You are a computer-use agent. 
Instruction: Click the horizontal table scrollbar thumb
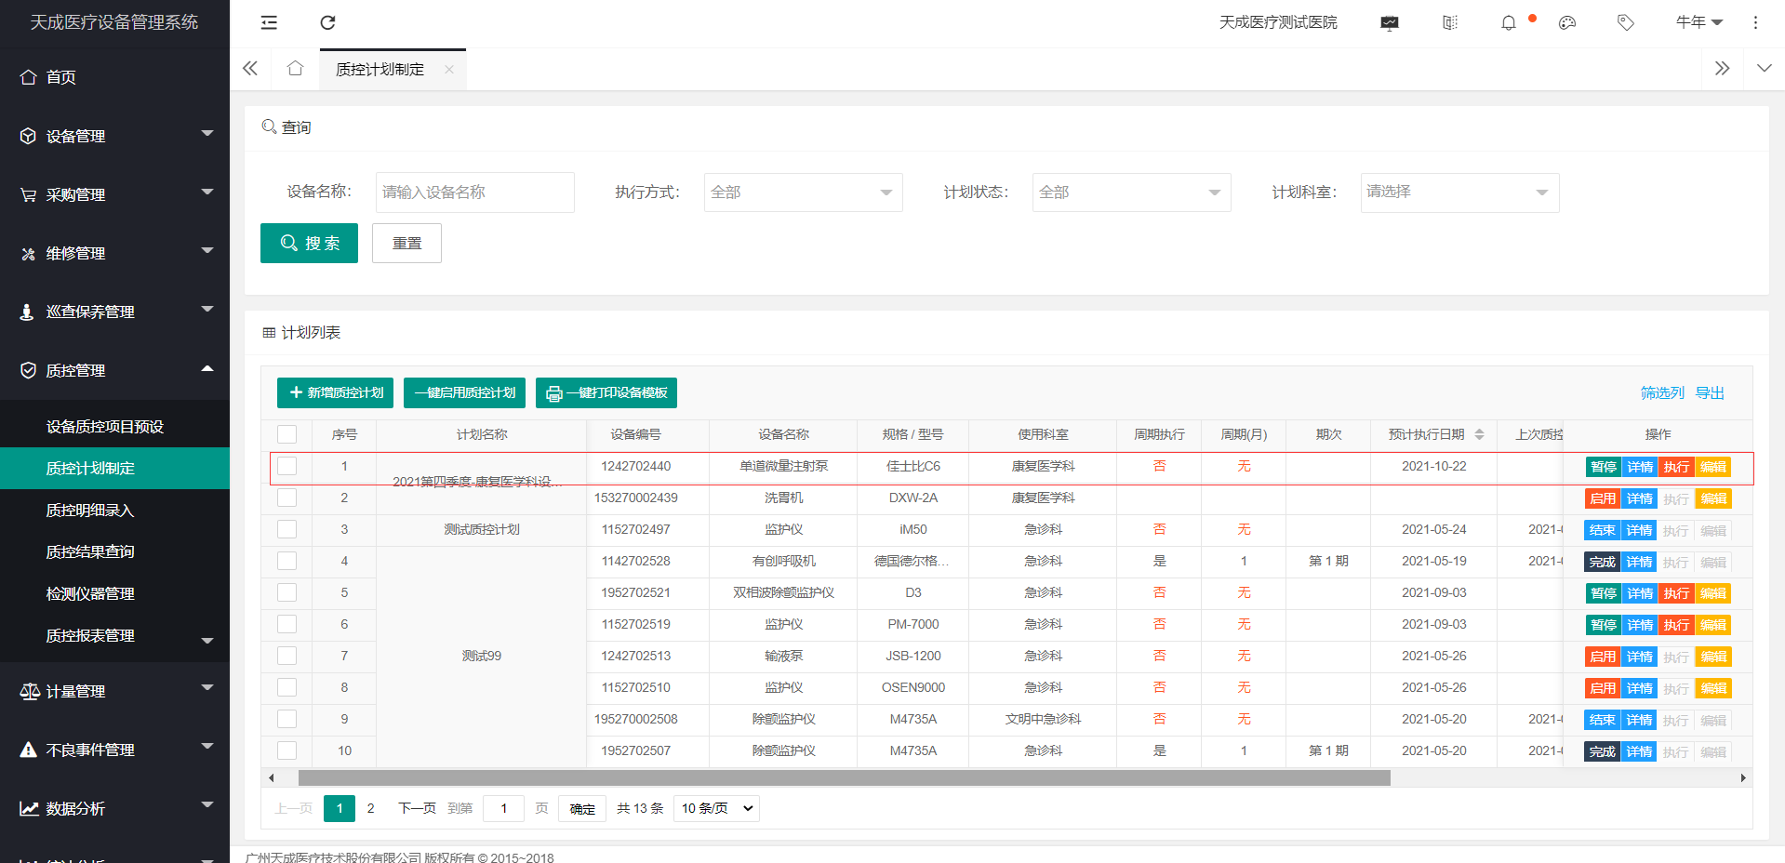tap(844, 777)
